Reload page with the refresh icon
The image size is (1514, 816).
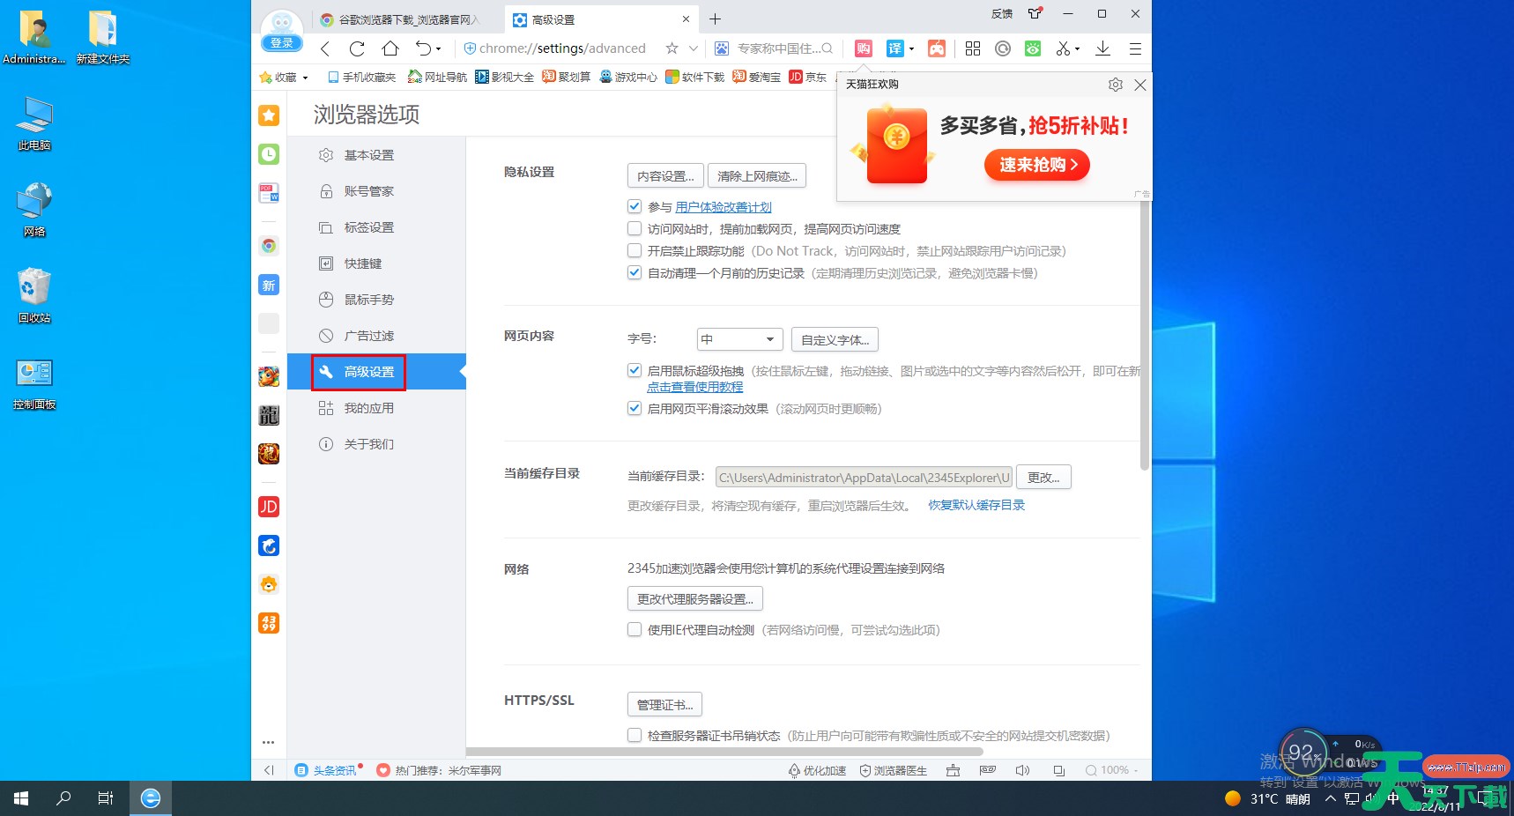point(357,48)
